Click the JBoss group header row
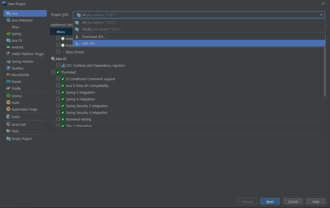This screenshot has height=208, width=330. point(61,32)
